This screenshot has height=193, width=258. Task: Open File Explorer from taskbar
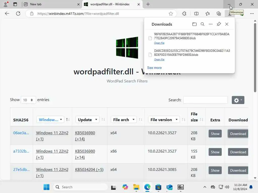tap(136, 187)
